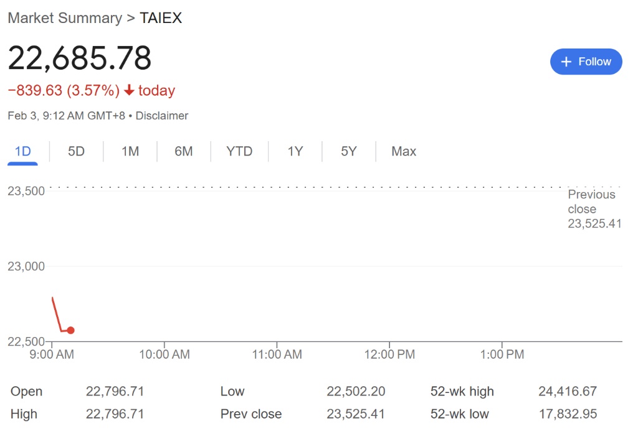Follow the TAIEX index
The image size is (638, 434).
click(x=586, y=62)
